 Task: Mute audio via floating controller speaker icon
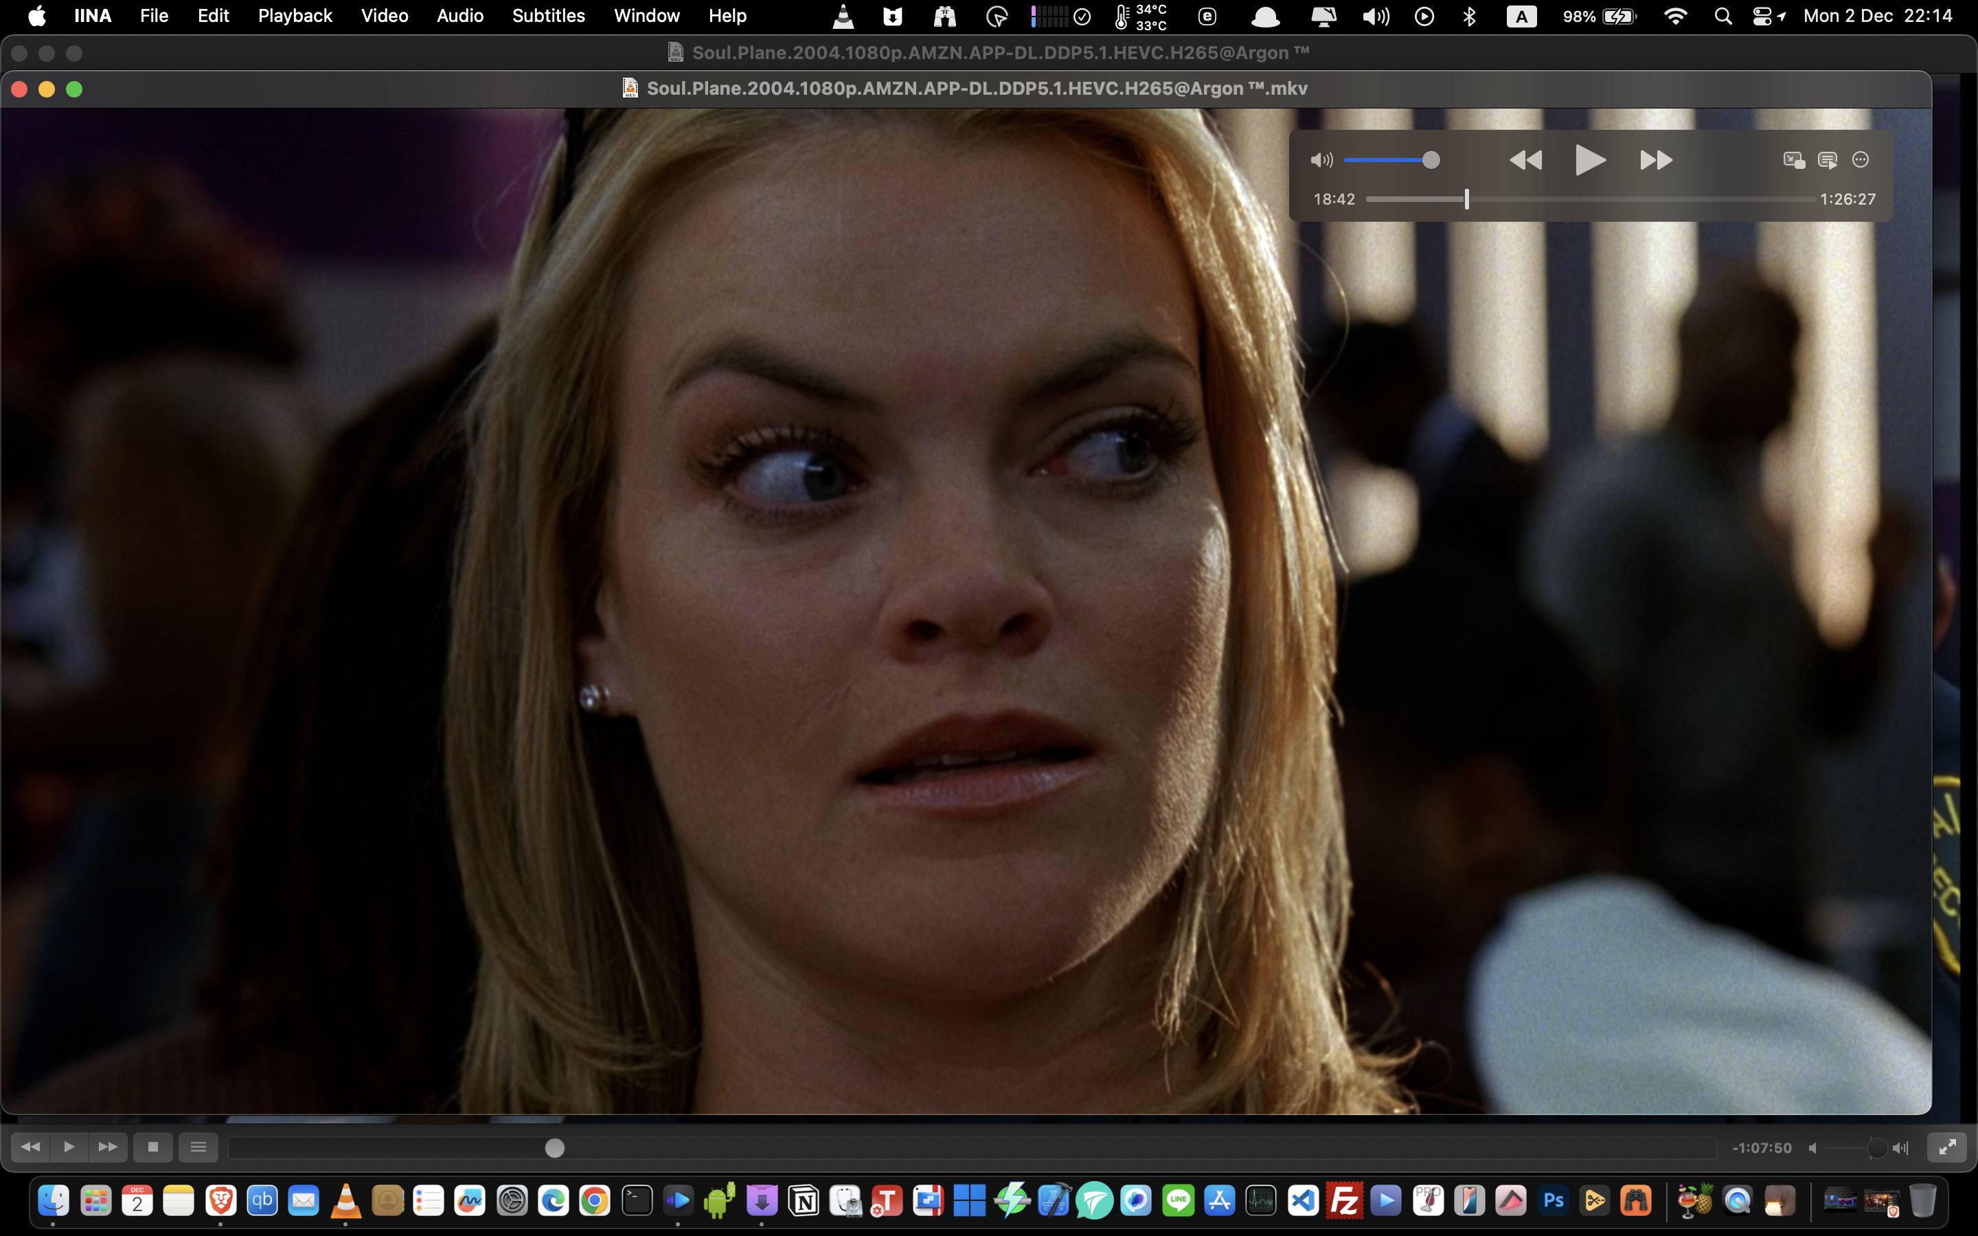1321,160
